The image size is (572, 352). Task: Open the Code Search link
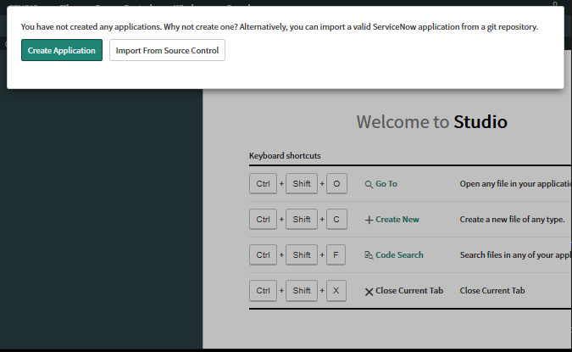pyautogui.click(x=399, y=254)
